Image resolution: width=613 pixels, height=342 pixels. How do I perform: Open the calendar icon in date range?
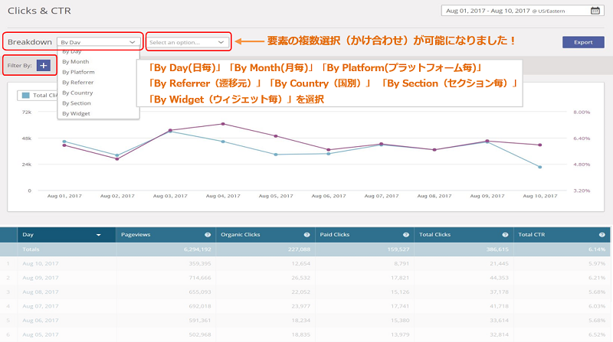click(x=595, y=11)
